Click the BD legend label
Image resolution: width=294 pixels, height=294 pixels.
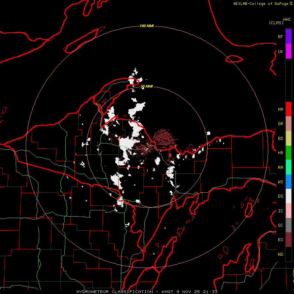coord(280,139)
